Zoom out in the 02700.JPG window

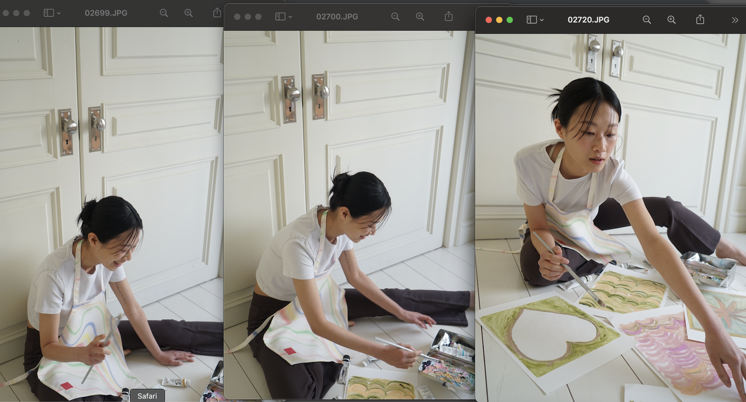tap(395, 16)
